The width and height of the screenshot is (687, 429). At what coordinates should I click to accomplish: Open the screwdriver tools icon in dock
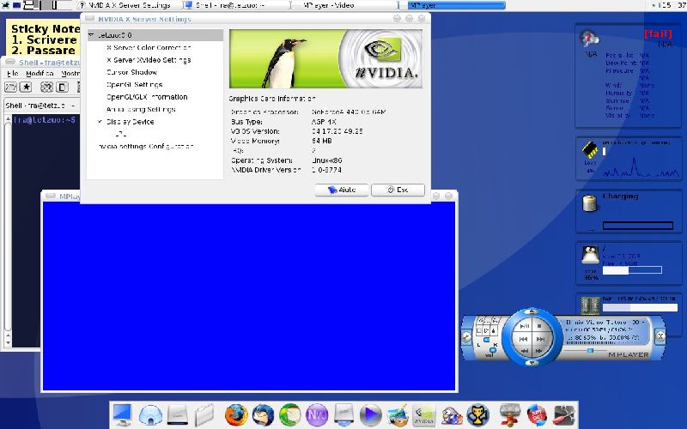[564, 415]
